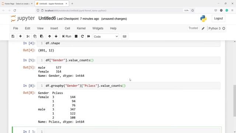Click the green extension icon in toolbar

(x=227, y=10)
